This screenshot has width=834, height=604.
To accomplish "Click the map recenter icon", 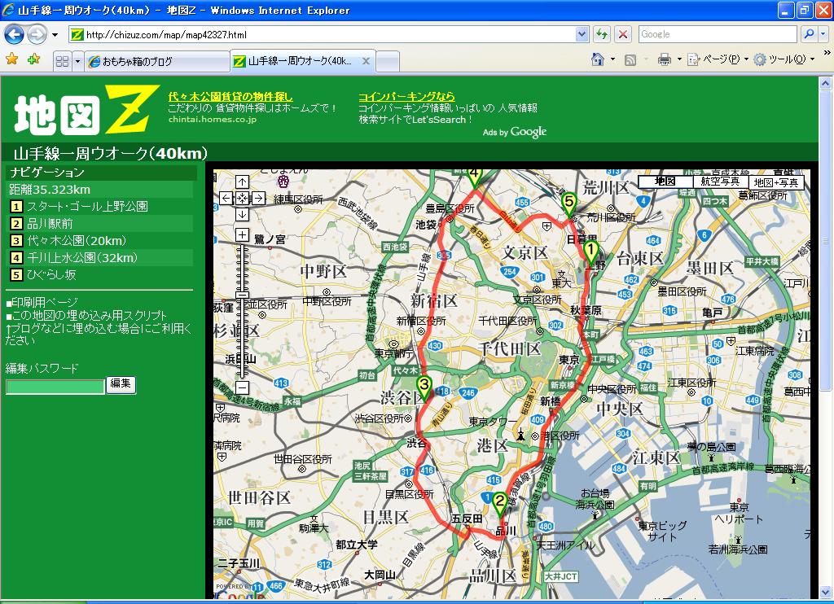I will click(242, 199).
